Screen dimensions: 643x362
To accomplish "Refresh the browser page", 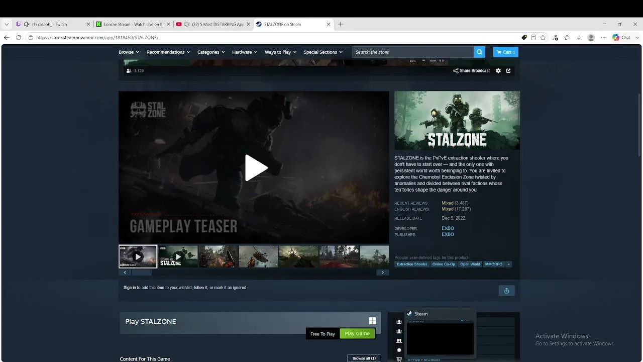I will (19, 37).
